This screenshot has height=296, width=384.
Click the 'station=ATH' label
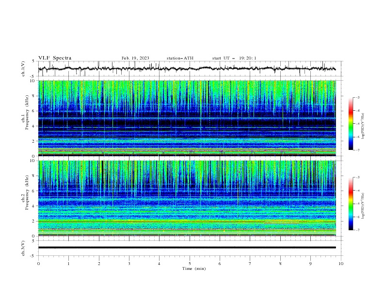(x=180, y=58)
